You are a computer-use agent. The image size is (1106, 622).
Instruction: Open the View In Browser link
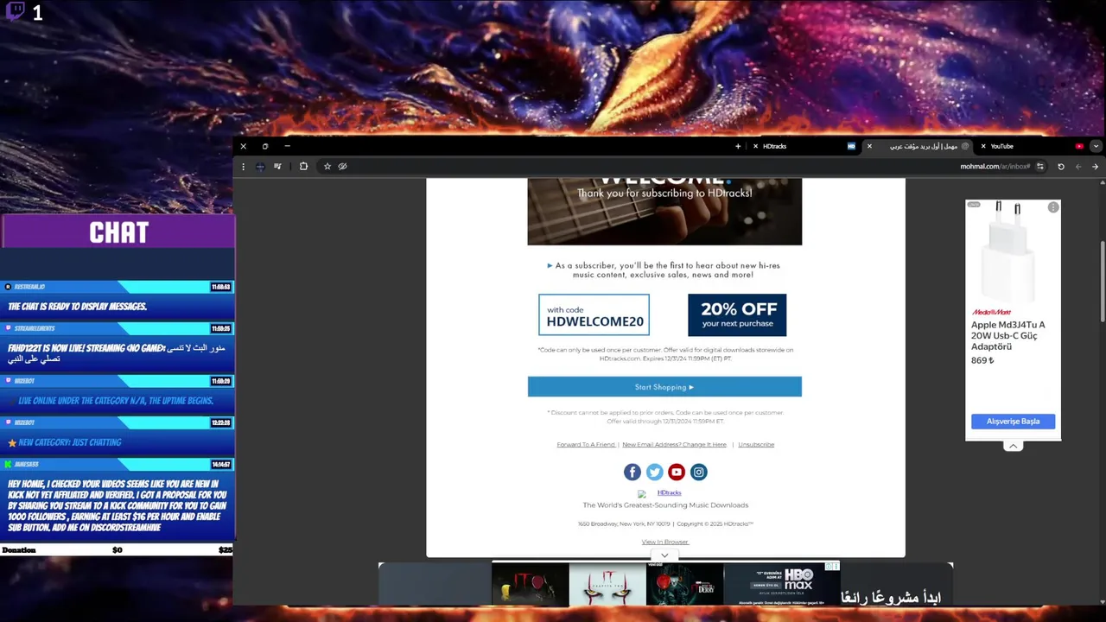[x=664, y=542]
